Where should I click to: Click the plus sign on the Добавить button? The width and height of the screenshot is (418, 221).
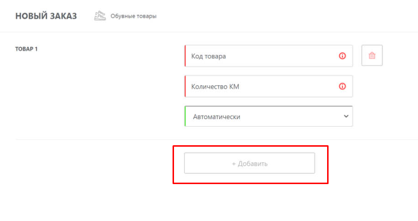234,164
